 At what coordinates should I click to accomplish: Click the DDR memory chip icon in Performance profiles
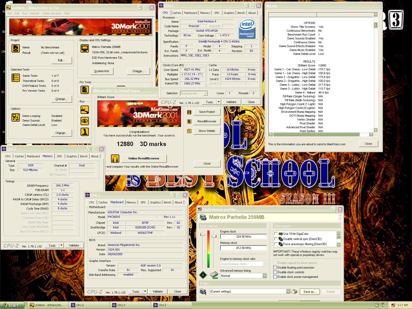coord(214,275)
